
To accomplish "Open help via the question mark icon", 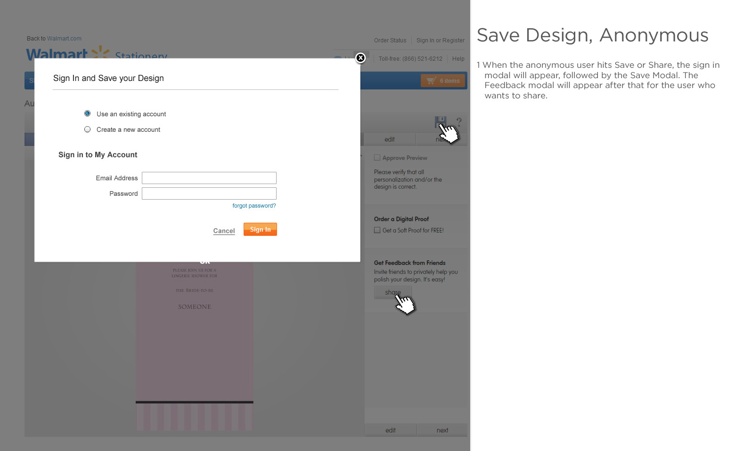I will pyautogui.click(x=459, y=122).
